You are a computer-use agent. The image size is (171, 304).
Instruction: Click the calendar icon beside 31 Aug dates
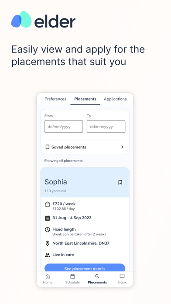[x=48, y=218]
